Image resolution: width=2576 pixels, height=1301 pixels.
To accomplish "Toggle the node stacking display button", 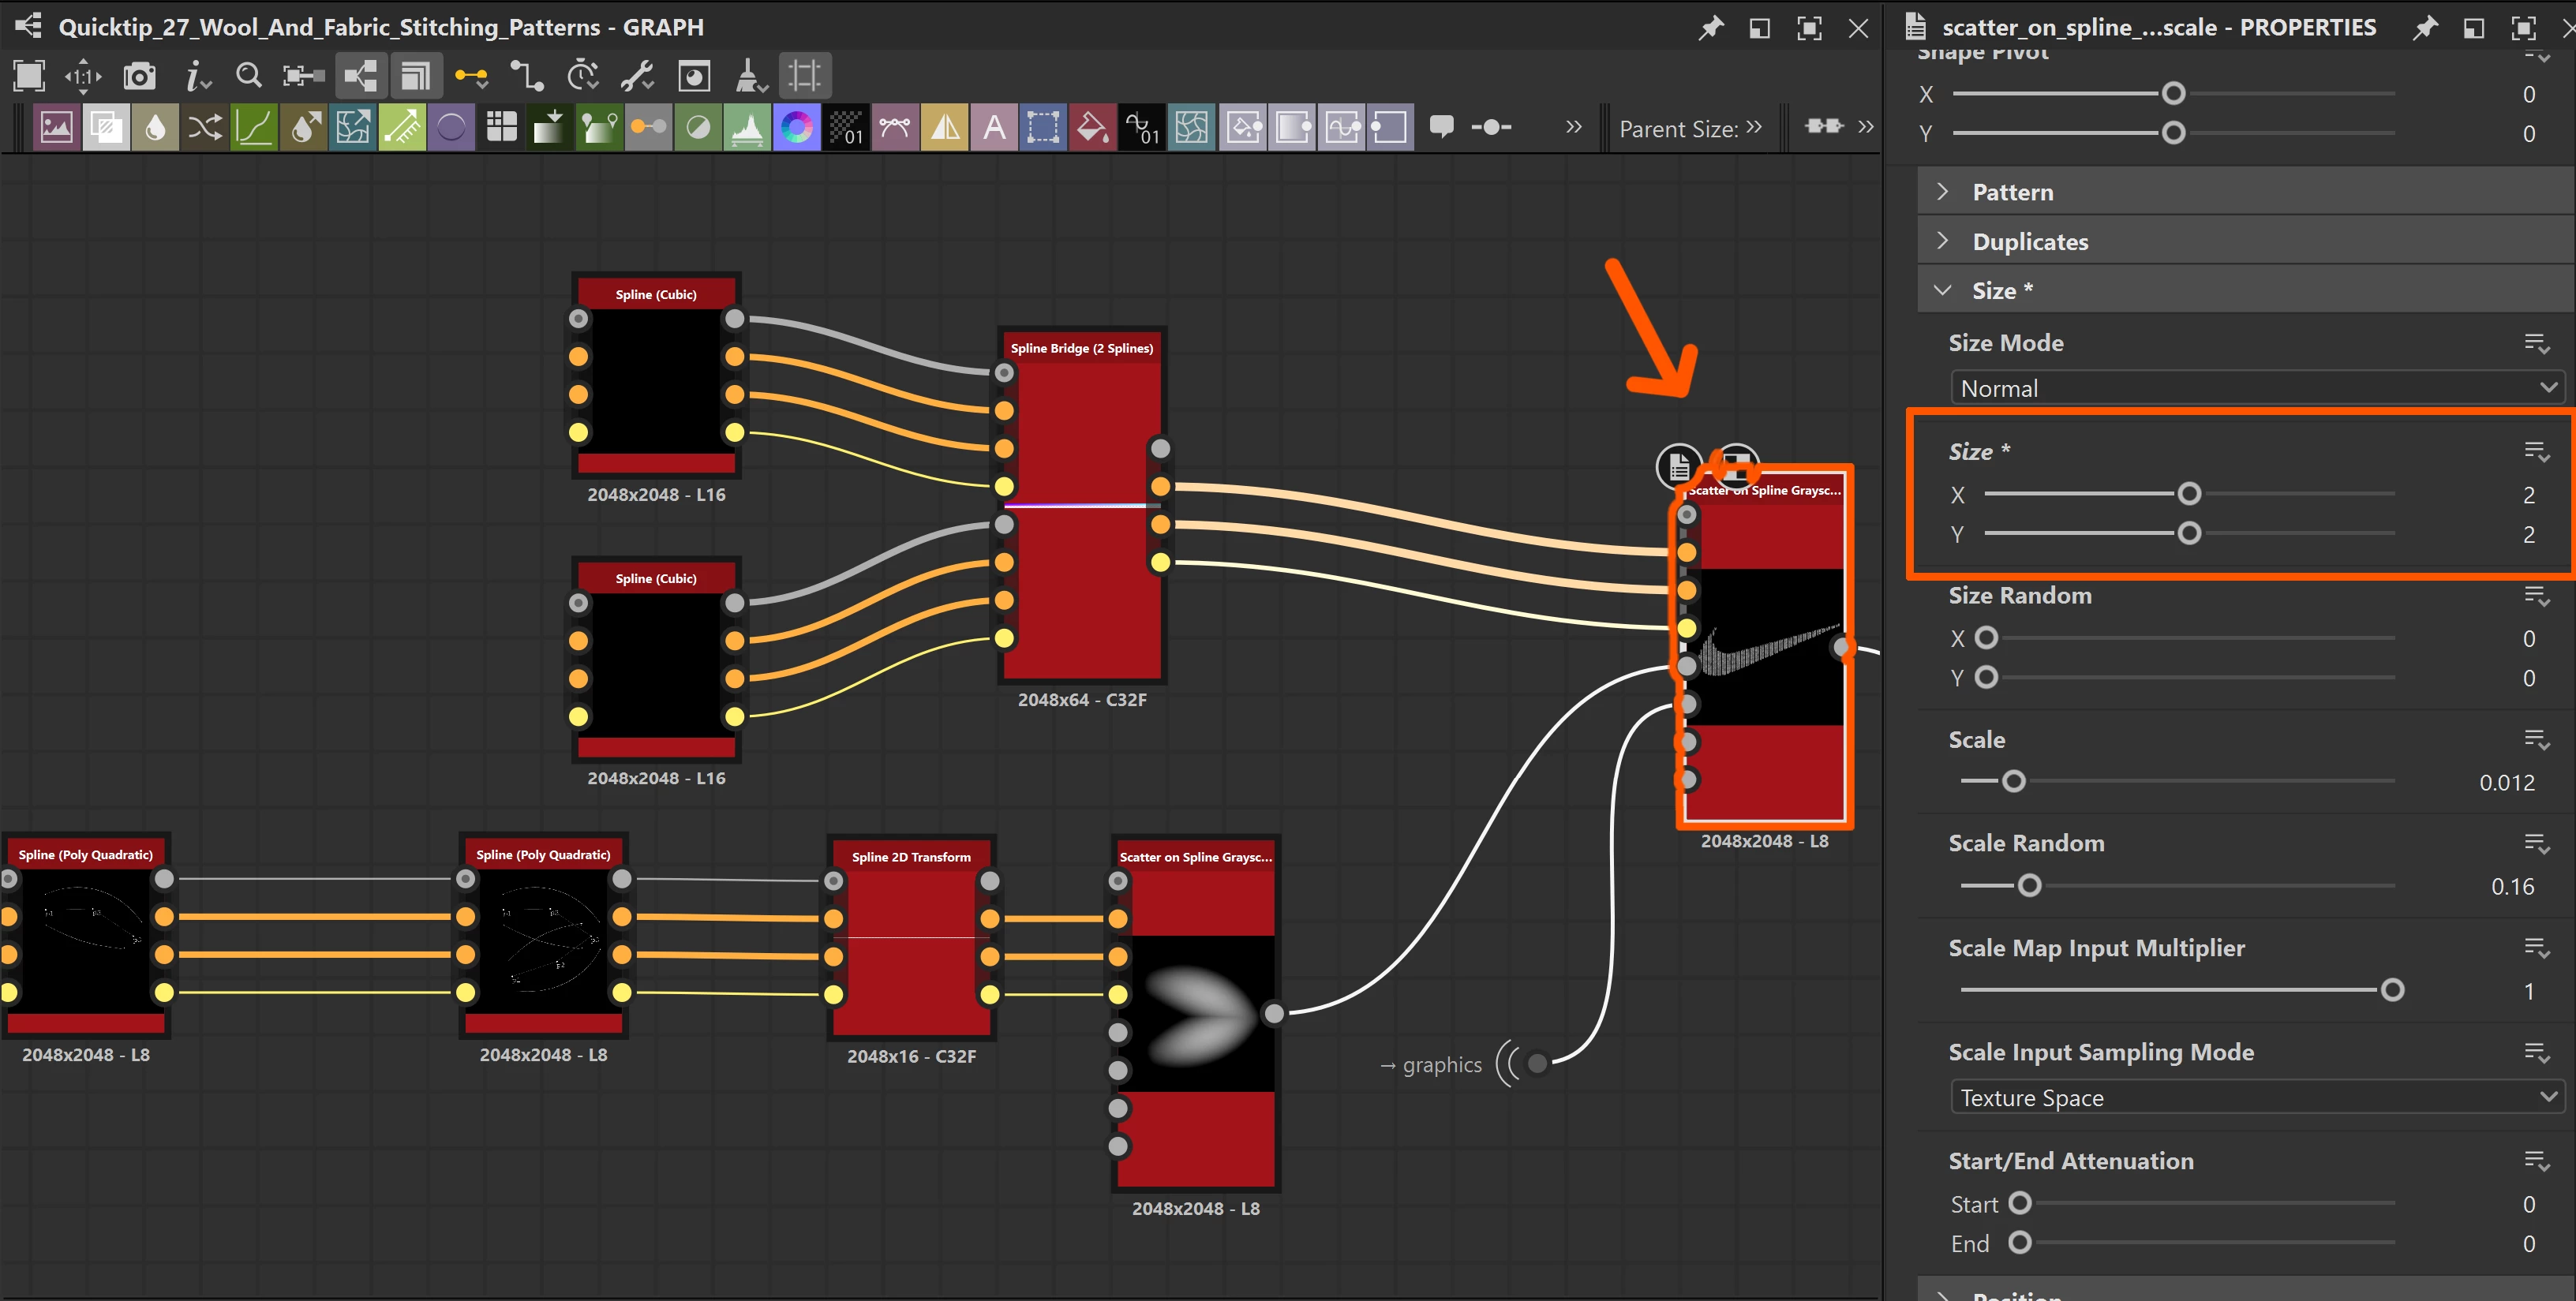I will coord(414,76).
